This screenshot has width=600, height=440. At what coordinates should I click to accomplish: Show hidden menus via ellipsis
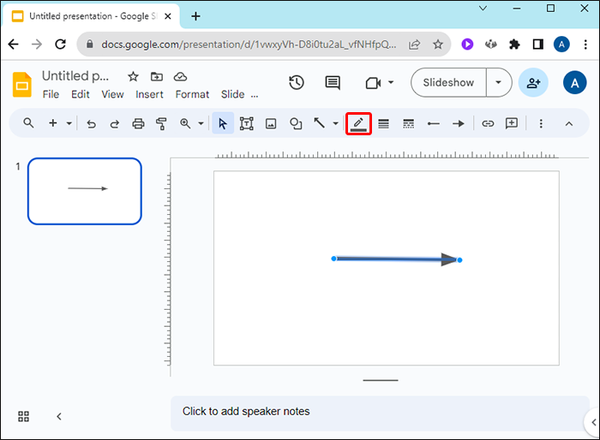(255, 96)
